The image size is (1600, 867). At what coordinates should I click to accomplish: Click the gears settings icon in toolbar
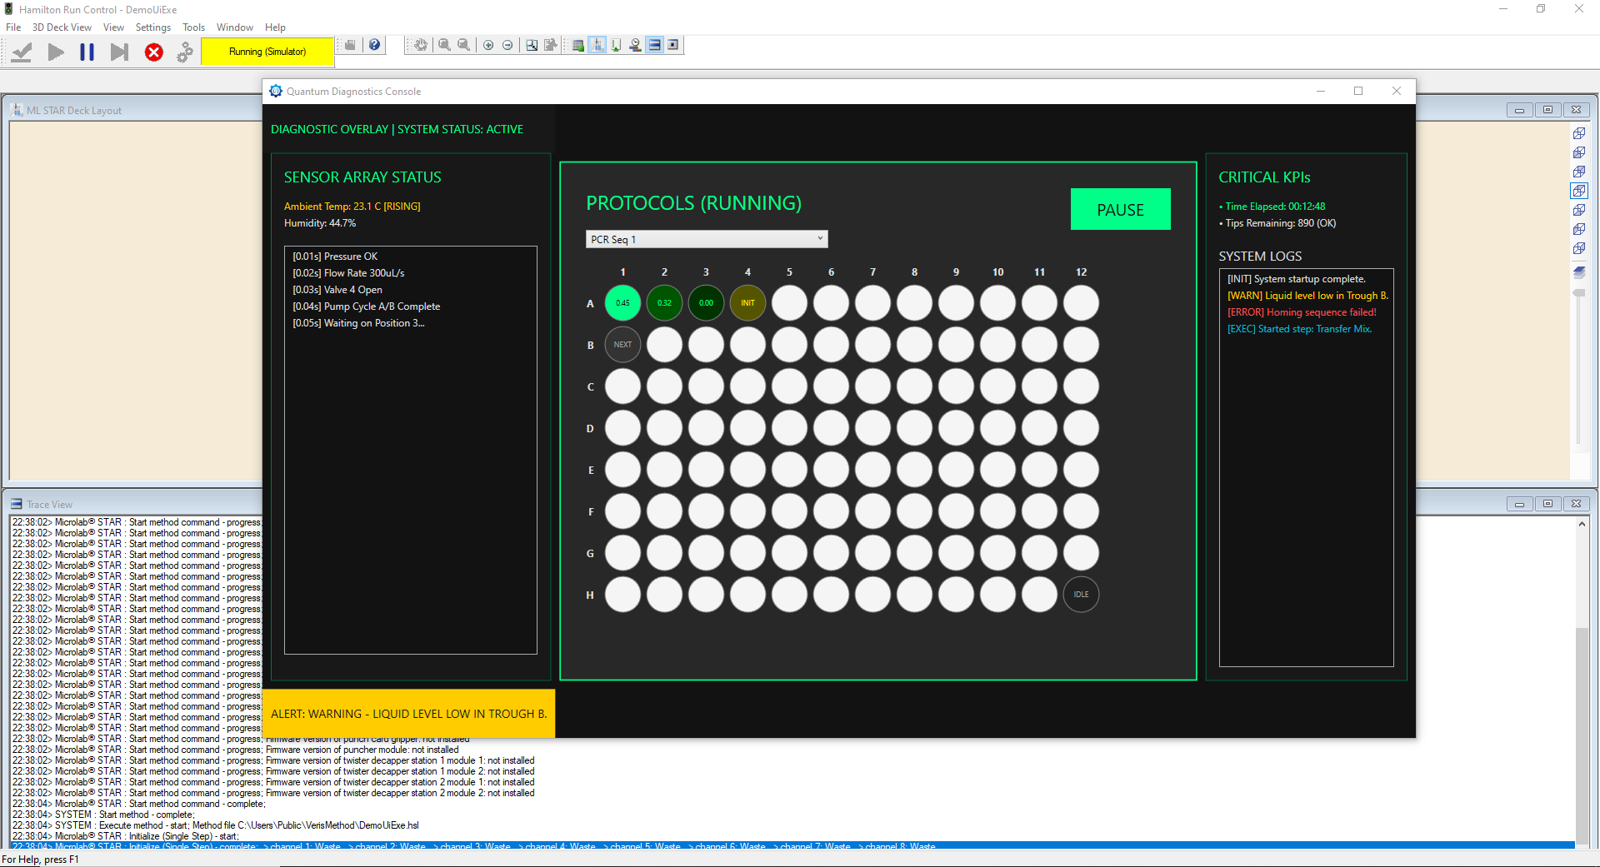tap(185, 52)
